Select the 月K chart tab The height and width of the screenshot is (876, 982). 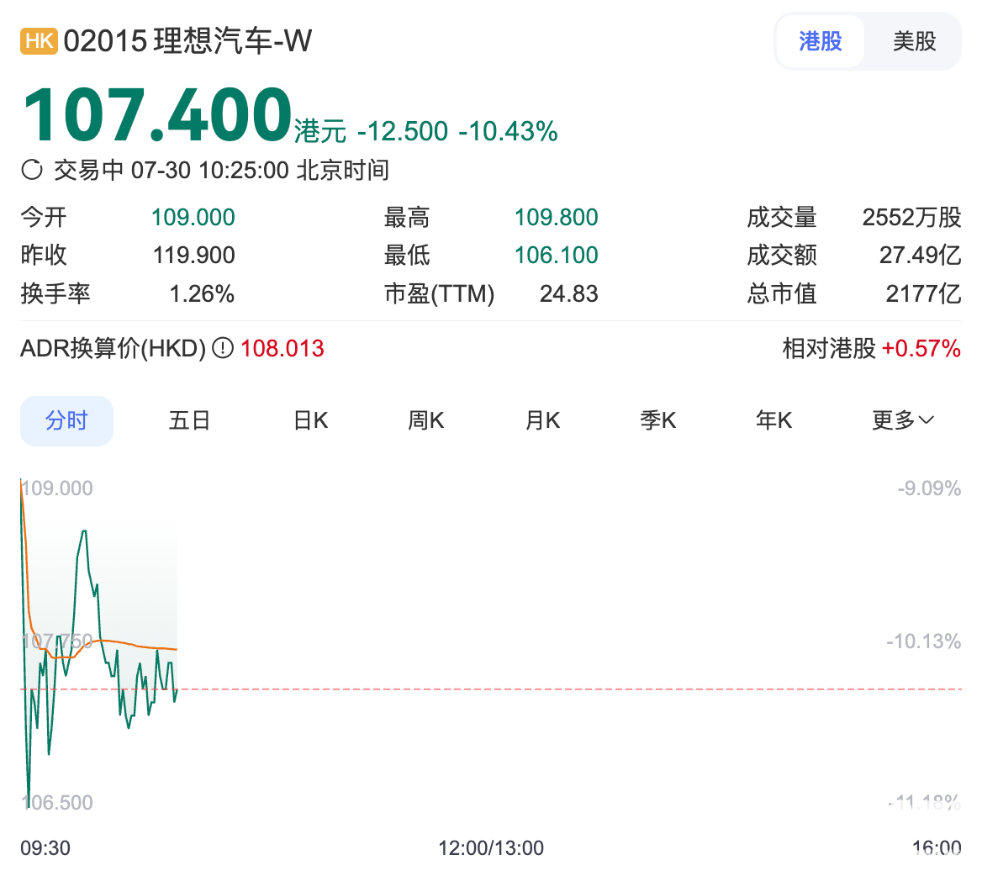pos(542,420)
